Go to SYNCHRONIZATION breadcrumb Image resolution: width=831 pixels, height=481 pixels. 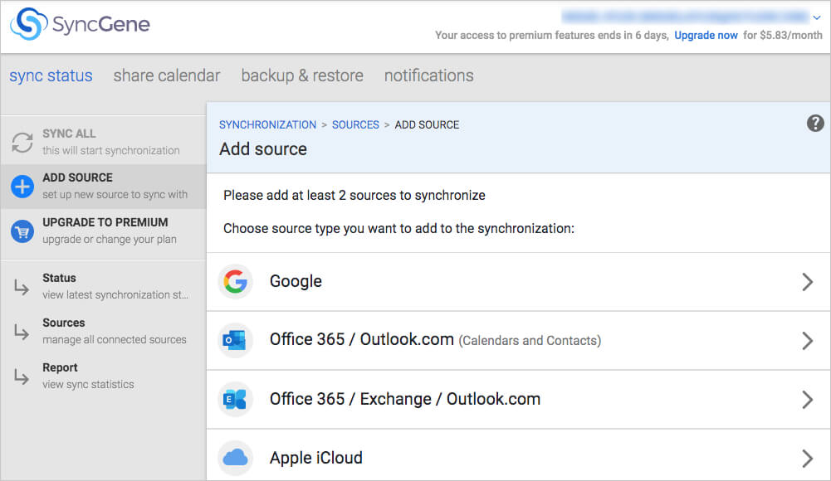[x=267, y=125]
